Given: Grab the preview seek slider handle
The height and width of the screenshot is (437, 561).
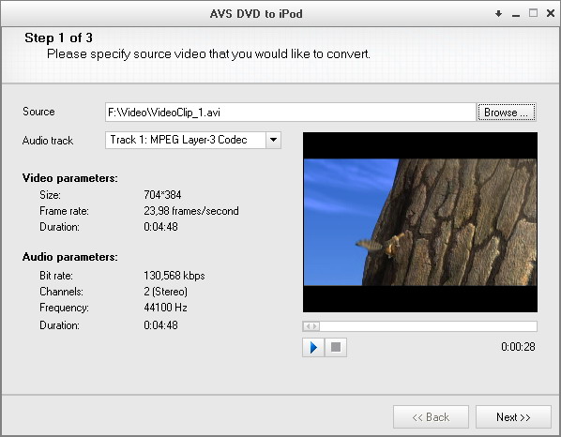Looking at the screenshot, I should coord(311,326).
